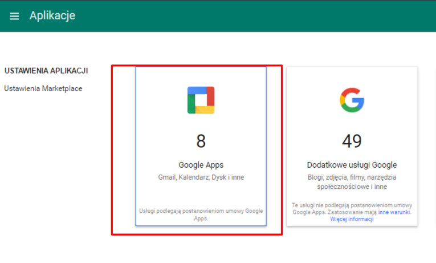
Task: Click Usługi podlegają postanowieniom footer text
Action: [201, 215]
